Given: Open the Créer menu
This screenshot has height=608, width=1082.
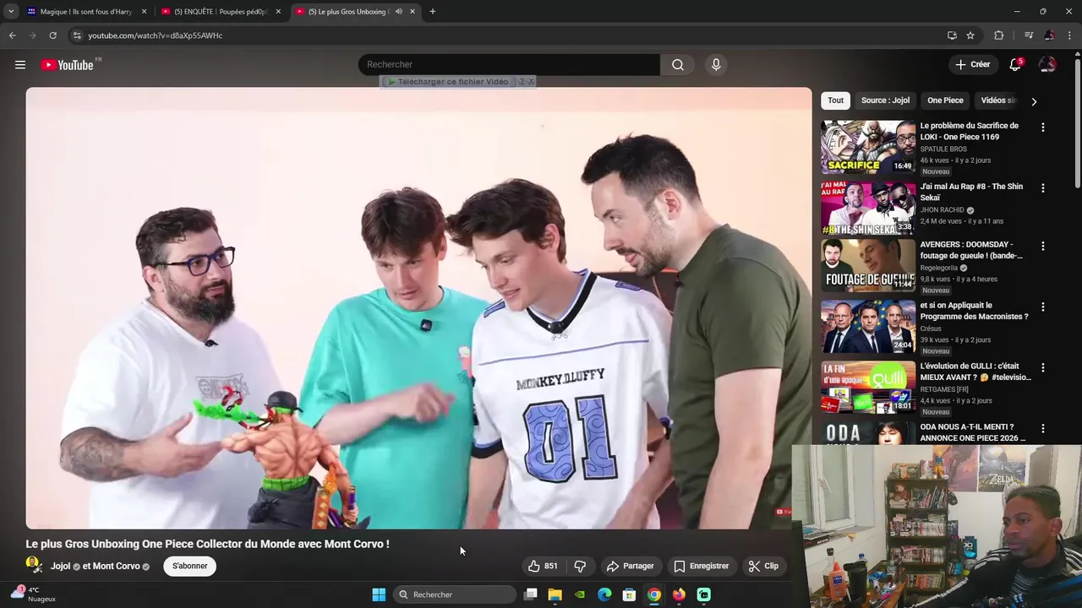Looking at the screenshot, I should 972,64.
